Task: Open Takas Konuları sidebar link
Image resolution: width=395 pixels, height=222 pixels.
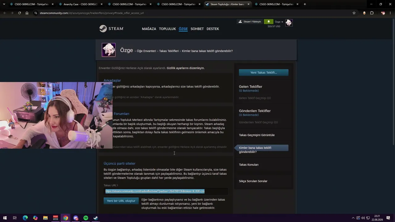Action: click(x=249, y=165)
